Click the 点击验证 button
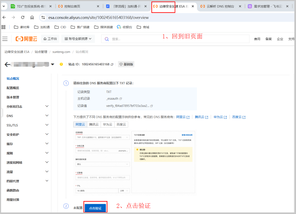The image size is (296, 214). coord(95,208)
